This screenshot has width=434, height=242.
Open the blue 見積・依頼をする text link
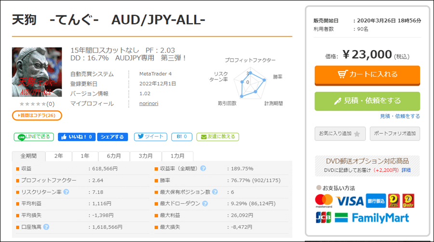400,116
